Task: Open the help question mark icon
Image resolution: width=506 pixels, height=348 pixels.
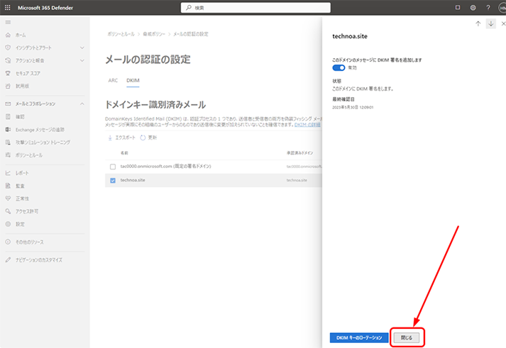Action: click(488, 7)
